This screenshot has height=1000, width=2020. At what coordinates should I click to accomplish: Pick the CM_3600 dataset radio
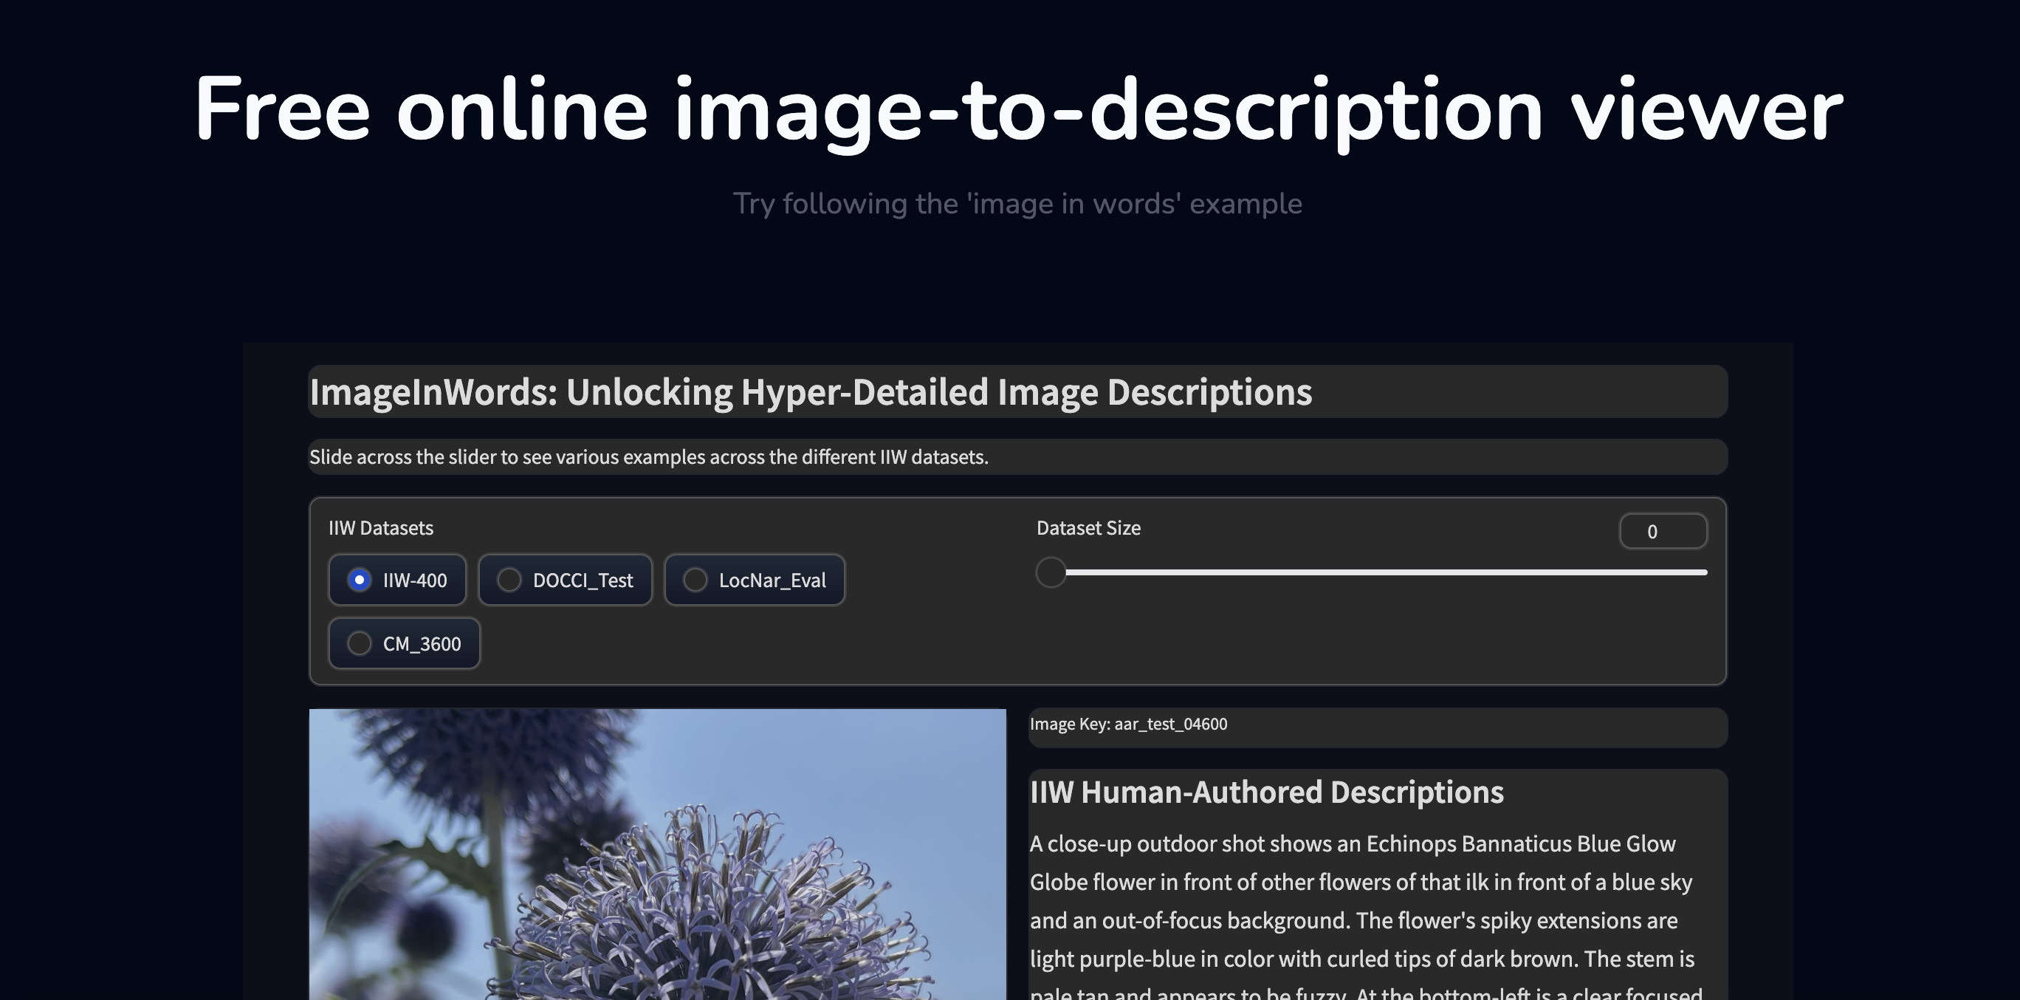(359, 644)
